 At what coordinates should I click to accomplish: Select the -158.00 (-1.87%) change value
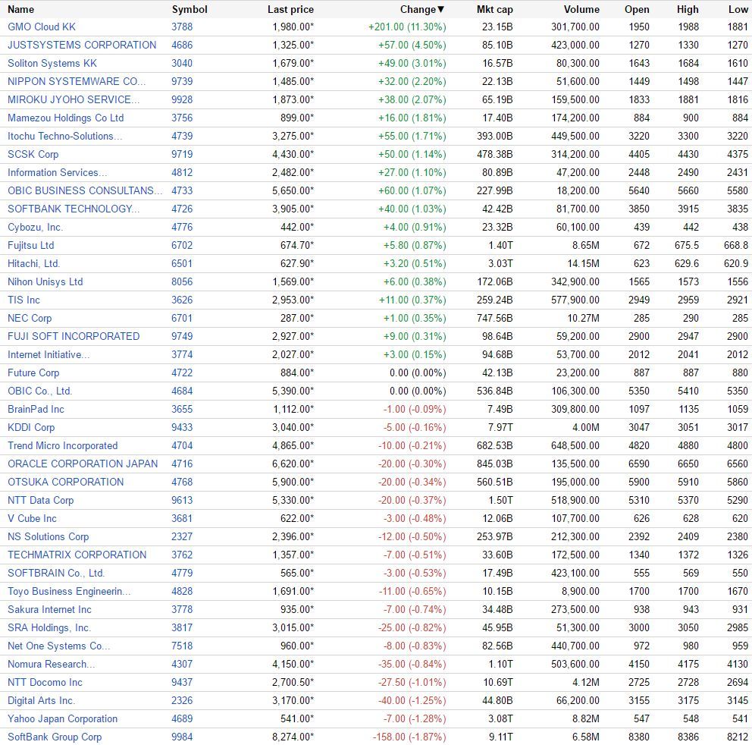click(x=409, y=738)
